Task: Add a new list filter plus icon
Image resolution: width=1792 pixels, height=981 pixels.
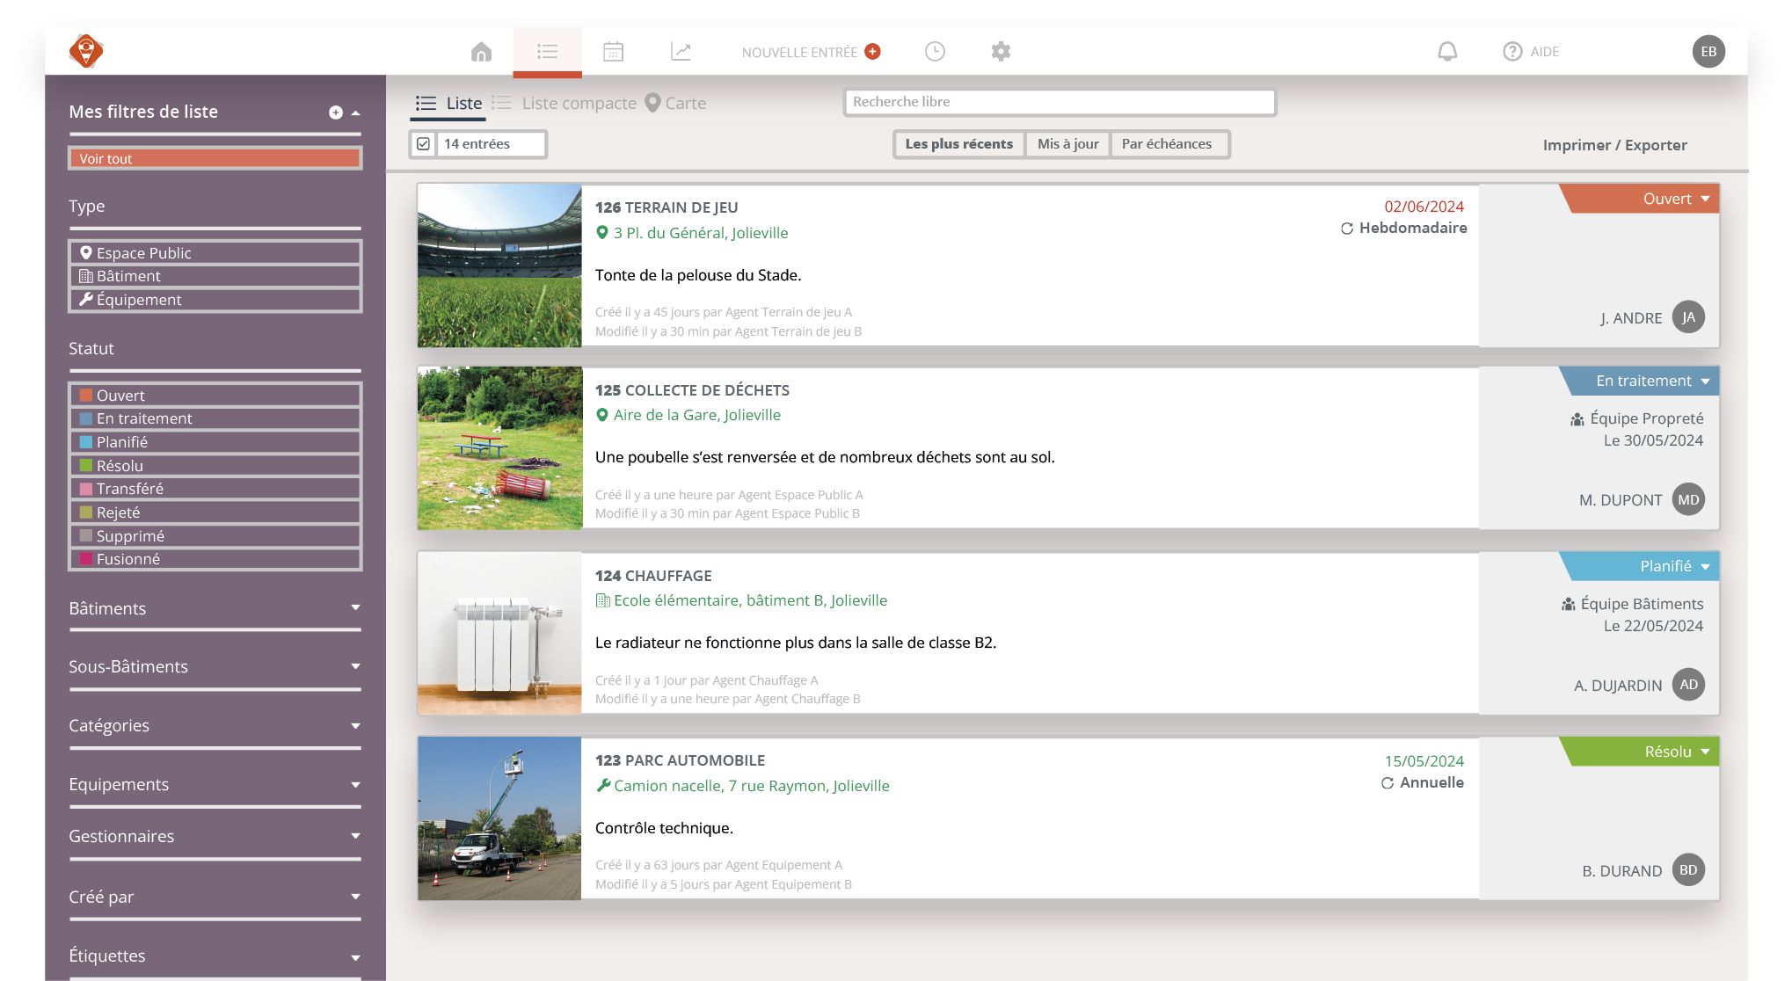Action: (335, 113)
